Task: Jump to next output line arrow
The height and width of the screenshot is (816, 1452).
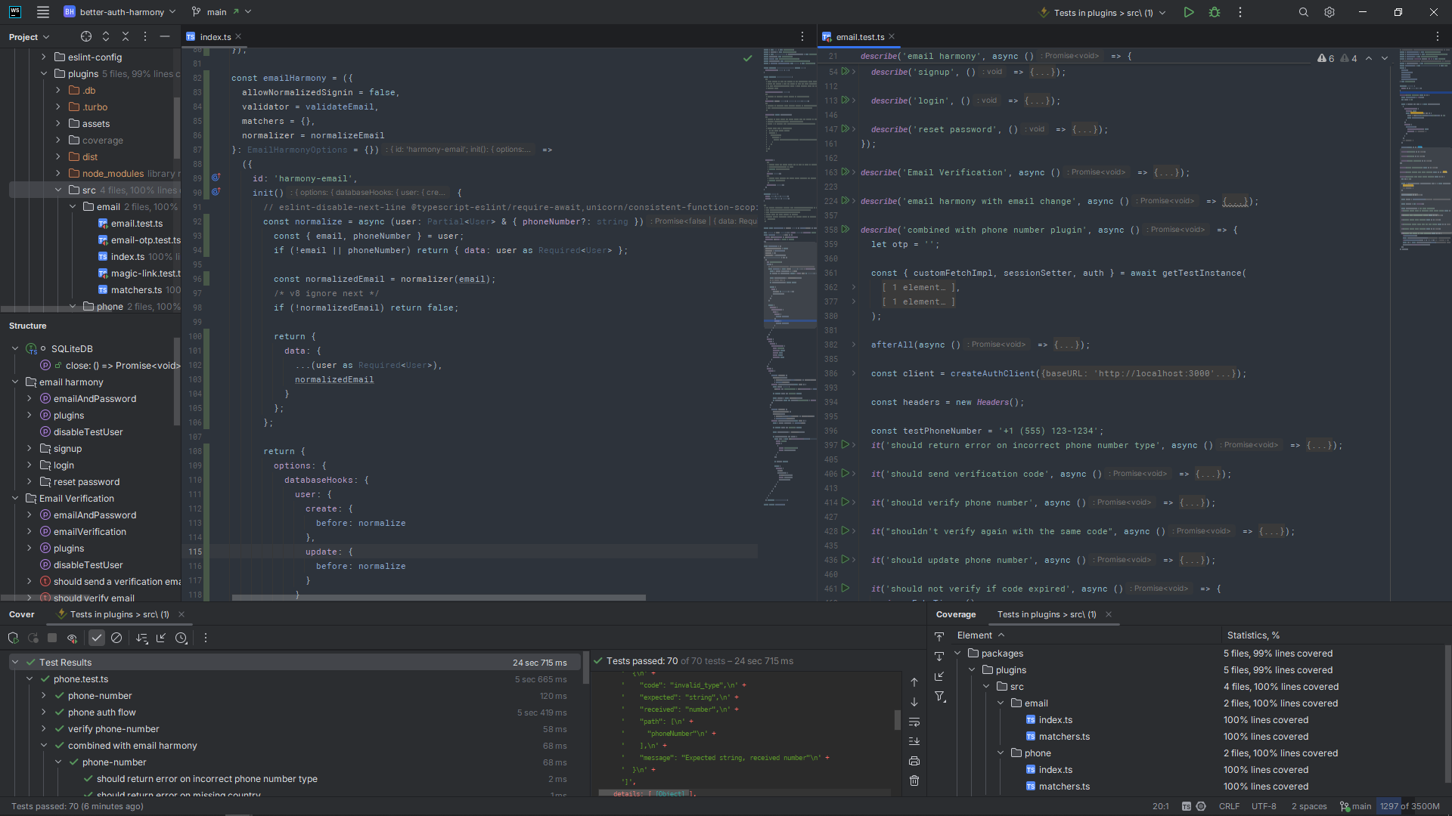Action: tap(914, 702)
